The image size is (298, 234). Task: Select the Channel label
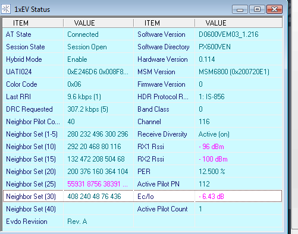pyautogui.click(x=149, y=122)
